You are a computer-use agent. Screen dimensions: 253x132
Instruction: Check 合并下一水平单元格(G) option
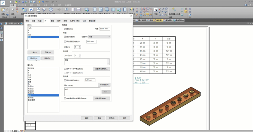(x=65, y=69)
